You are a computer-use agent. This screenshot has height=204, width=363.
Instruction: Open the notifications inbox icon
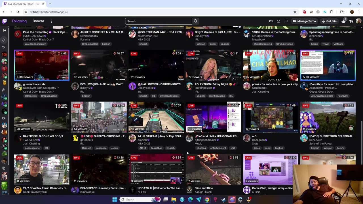(x=278, y=21)
